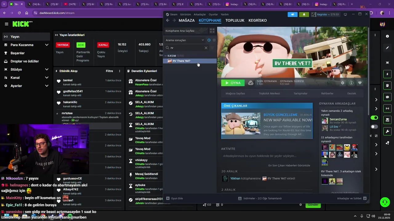Expand Stüdyo sidebar section
Image resolution: width=394 pixels, height=221 pixels.
point(46,69)
